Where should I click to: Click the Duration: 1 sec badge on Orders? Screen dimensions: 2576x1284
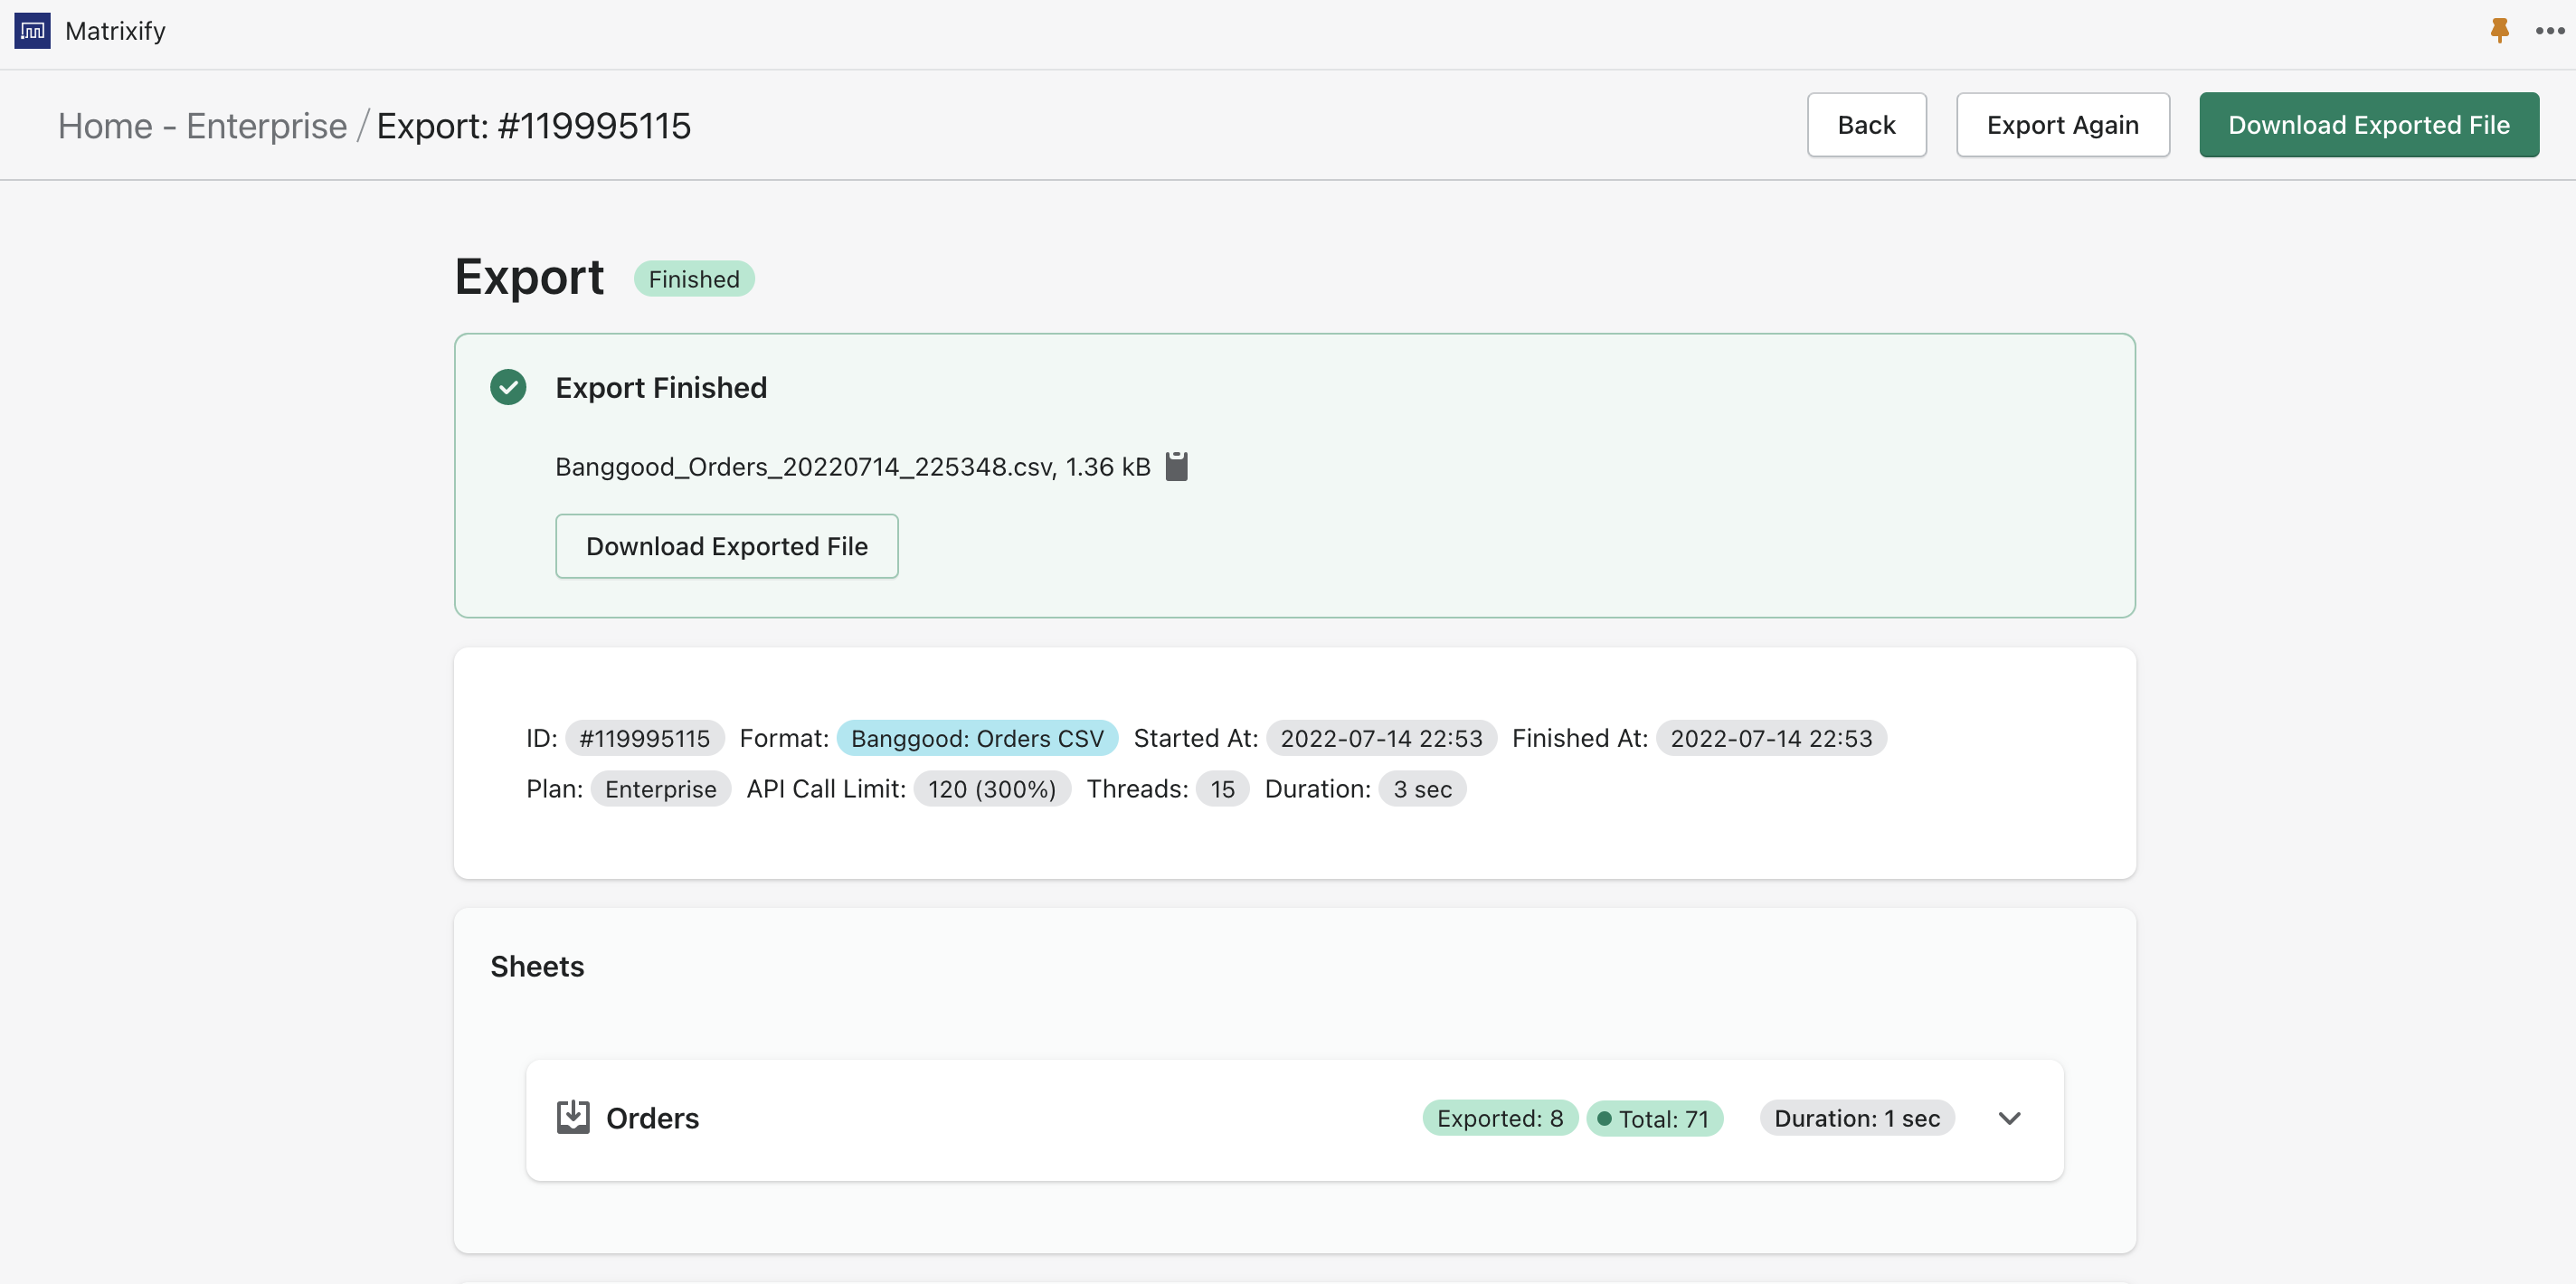click(x=1856, y=1118)
